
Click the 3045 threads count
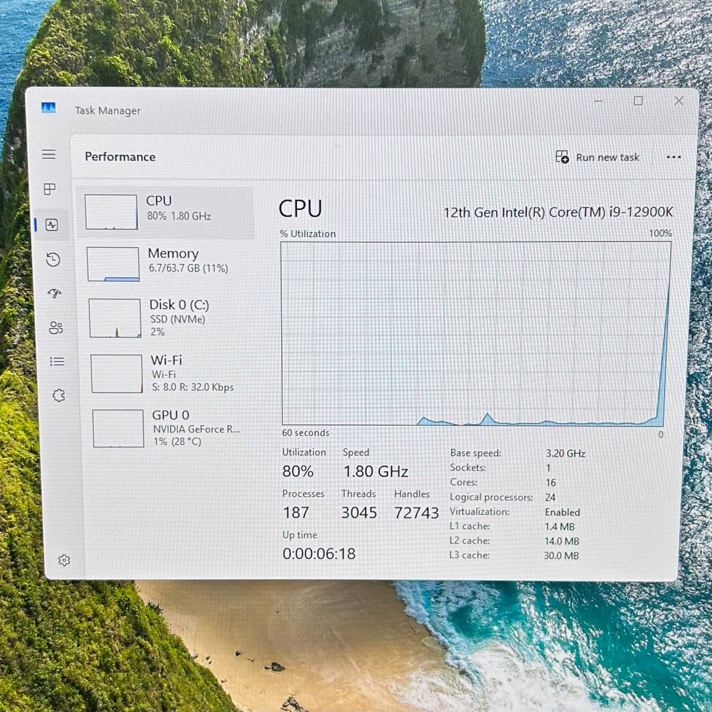(x=359, y=513)
